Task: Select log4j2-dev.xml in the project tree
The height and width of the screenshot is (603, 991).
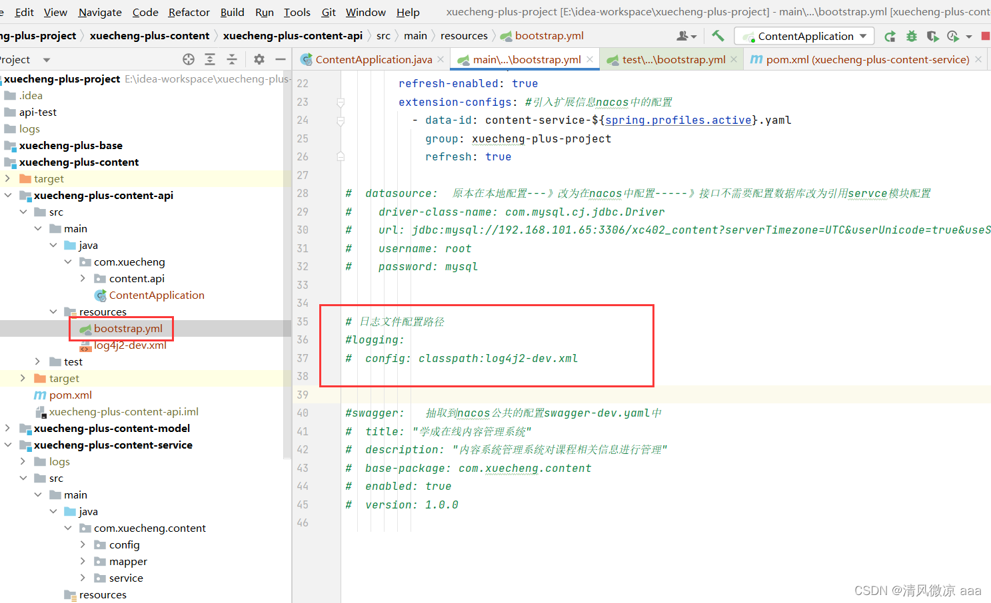Action: pyautogui.click(x=129, y=345)
